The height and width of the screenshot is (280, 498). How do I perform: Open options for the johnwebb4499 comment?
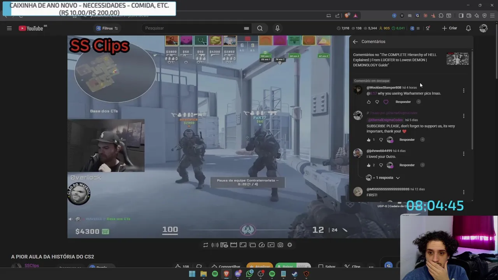(x=463, y=154)
